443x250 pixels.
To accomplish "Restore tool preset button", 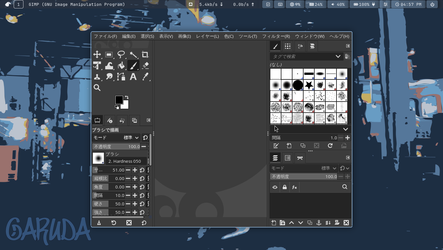I will coord(114,223).
